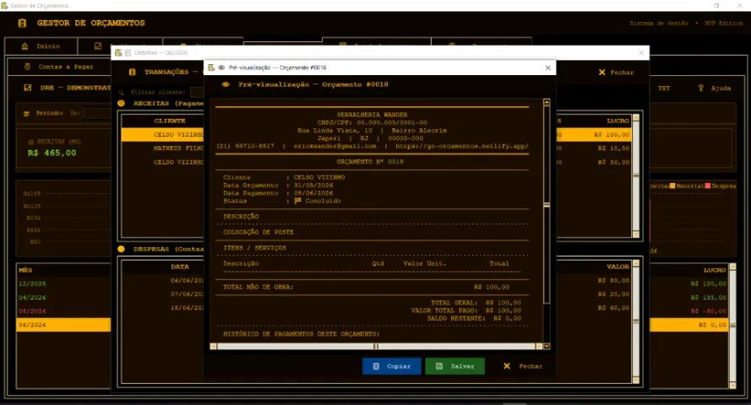The height and width of the screenshot is (405, 751).
Task: Click the preview scroll-down arrow at bottom
Action: point(547,346)
